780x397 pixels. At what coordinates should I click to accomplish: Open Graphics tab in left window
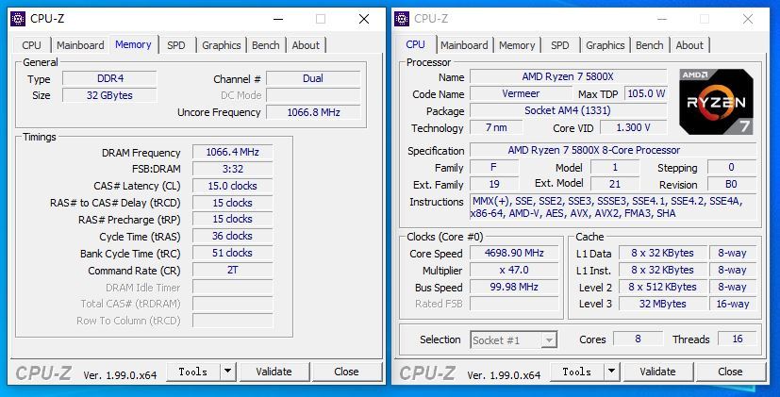pos(222,45)
